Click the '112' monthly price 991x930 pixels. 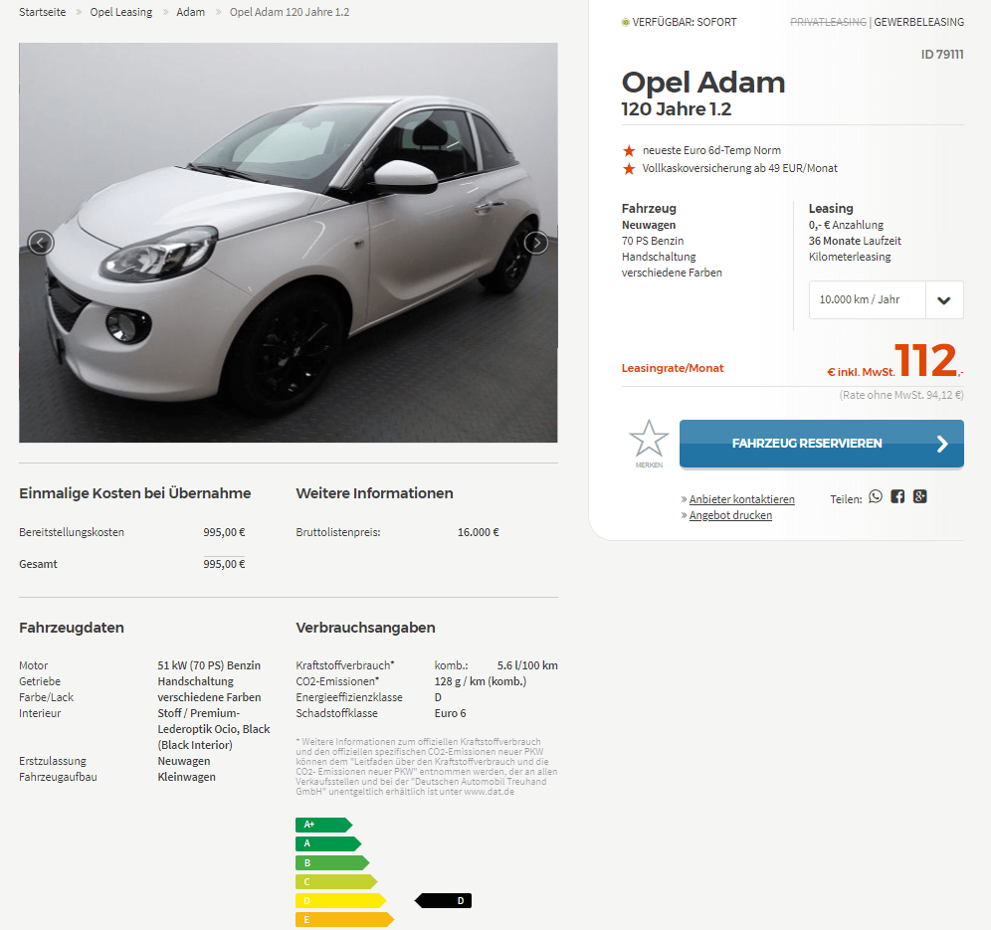pyautogui.click(x=926, y=360)
